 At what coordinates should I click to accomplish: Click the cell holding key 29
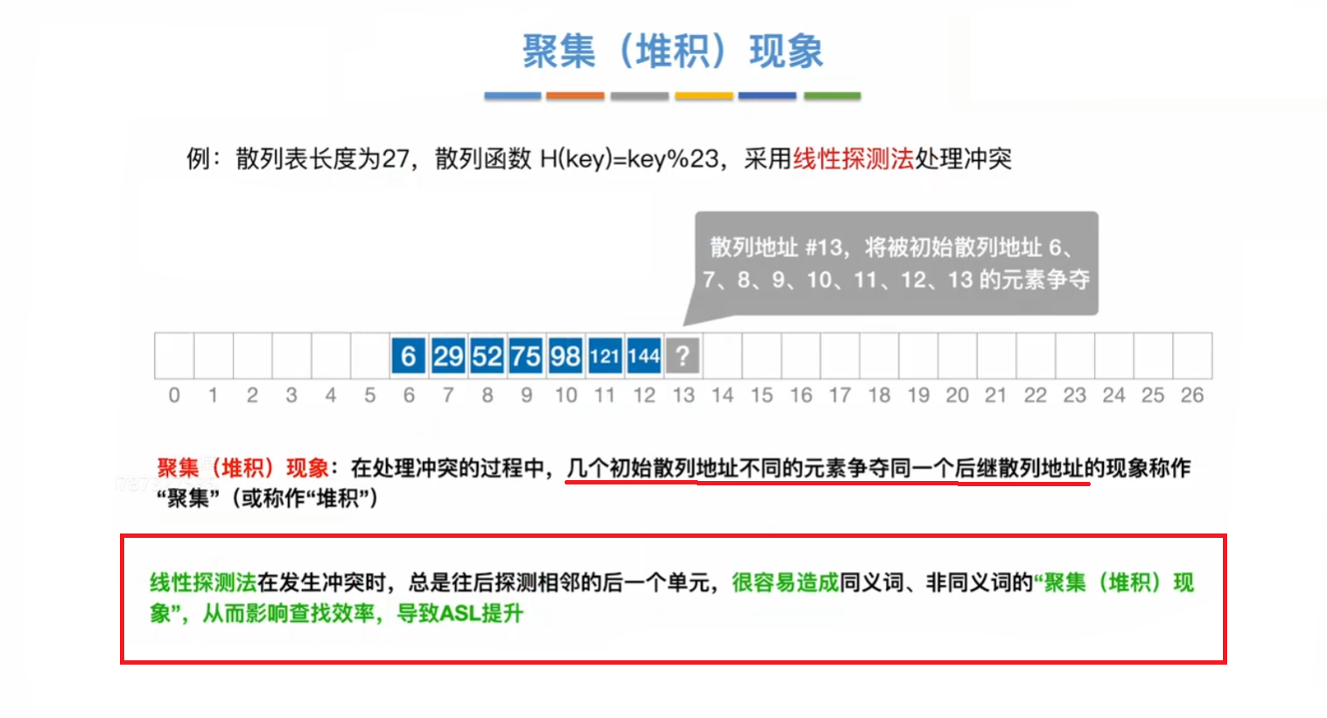447,355
